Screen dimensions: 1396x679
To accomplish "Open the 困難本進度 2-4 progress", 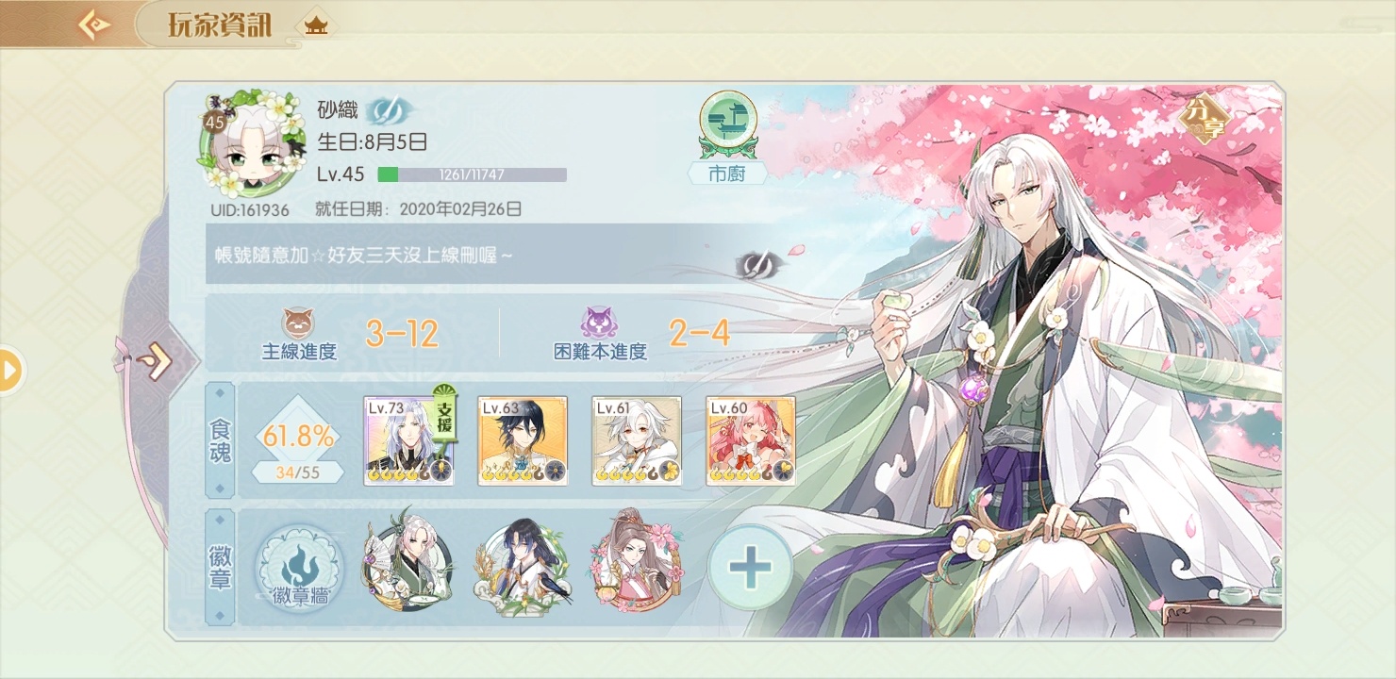I will pos(641,334).
